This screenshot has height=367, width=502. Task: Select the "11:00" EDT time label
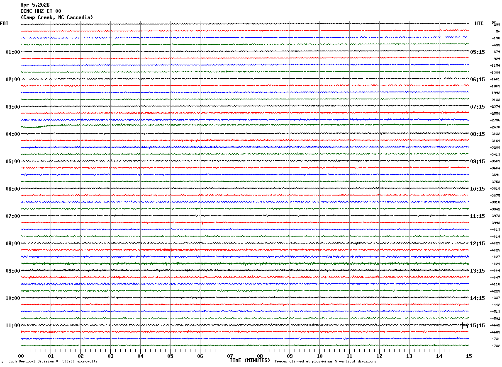pos(13,326)
